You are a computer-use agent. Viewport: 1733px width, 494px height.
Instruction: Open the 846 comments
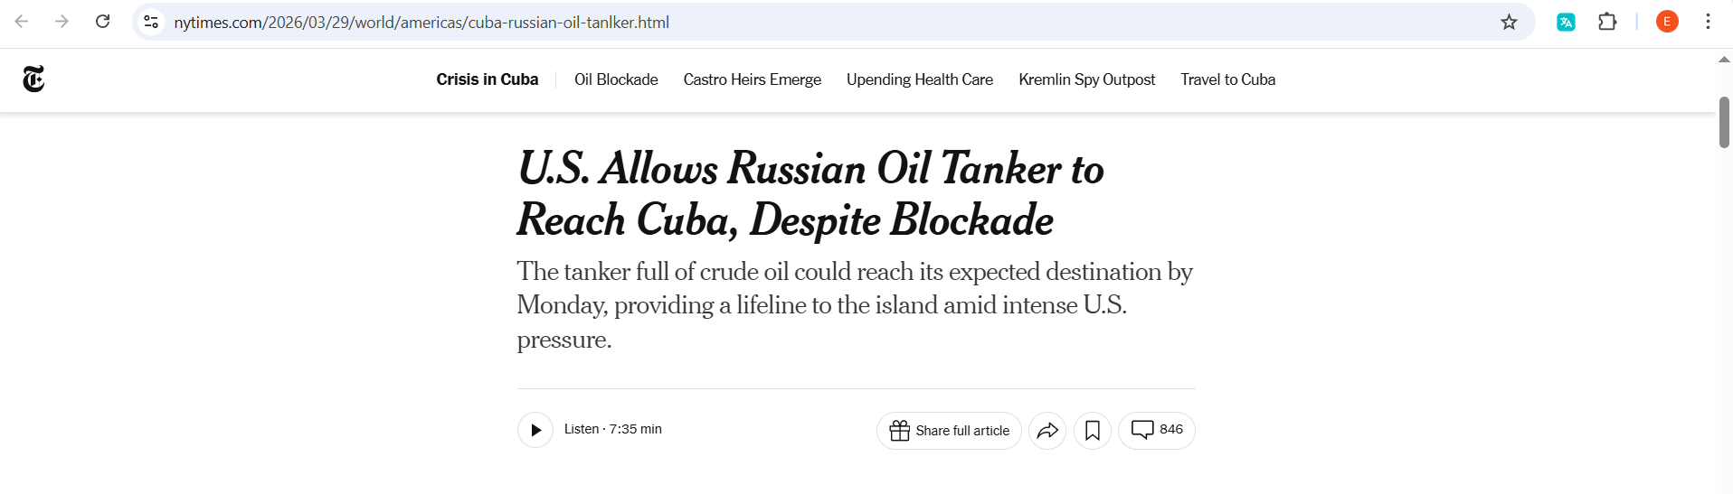[1157, 430]
